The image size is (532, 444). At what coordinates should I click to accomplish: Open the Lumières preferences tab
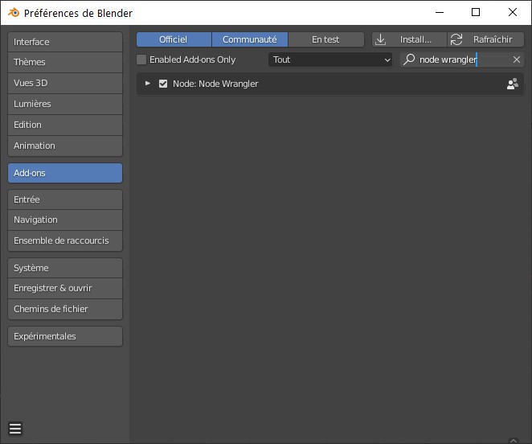tap(65, 104)
